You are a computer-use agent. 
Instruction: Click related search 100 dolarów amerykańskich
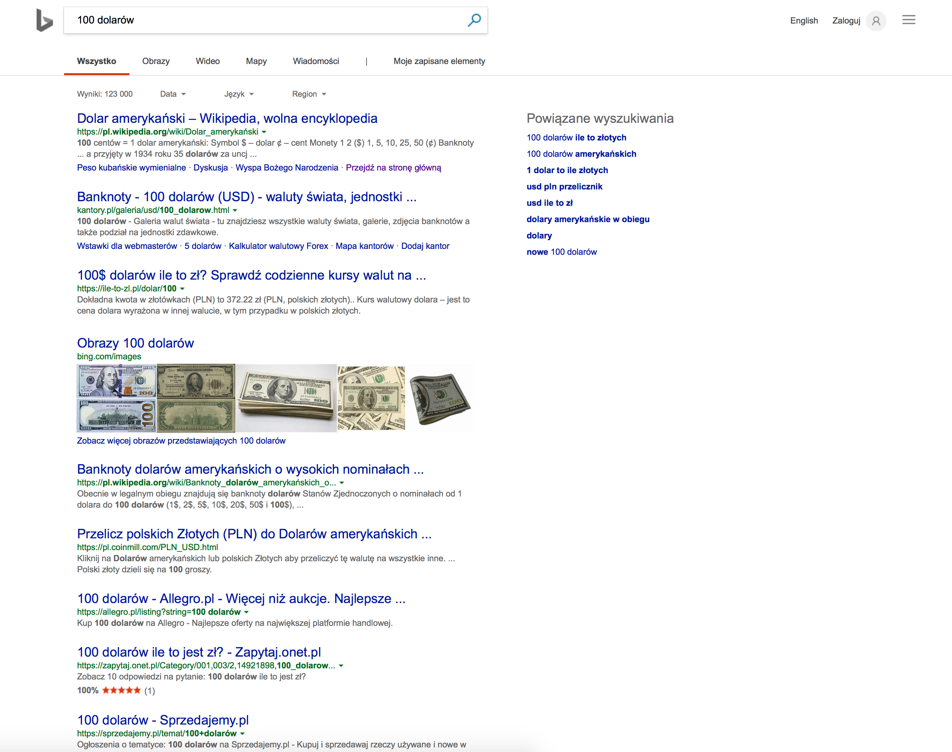click(x=581, y=154)
